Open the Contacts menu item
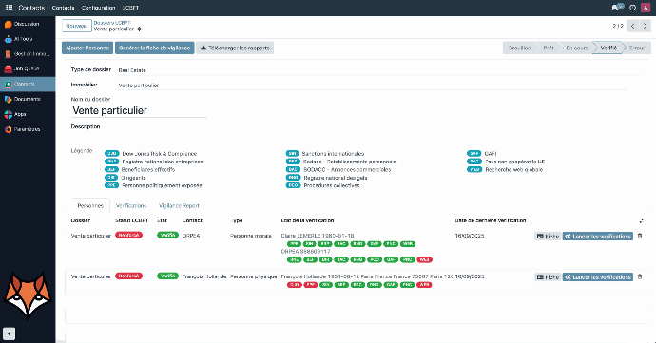656x343 pixels. (63, 8)
